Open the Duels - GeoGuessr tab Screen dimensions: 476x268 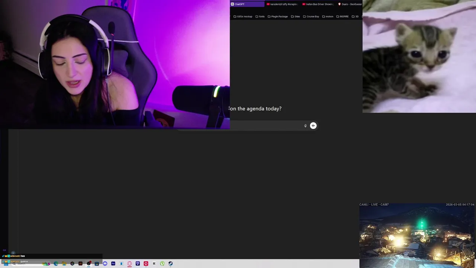(x=350, y=4)
